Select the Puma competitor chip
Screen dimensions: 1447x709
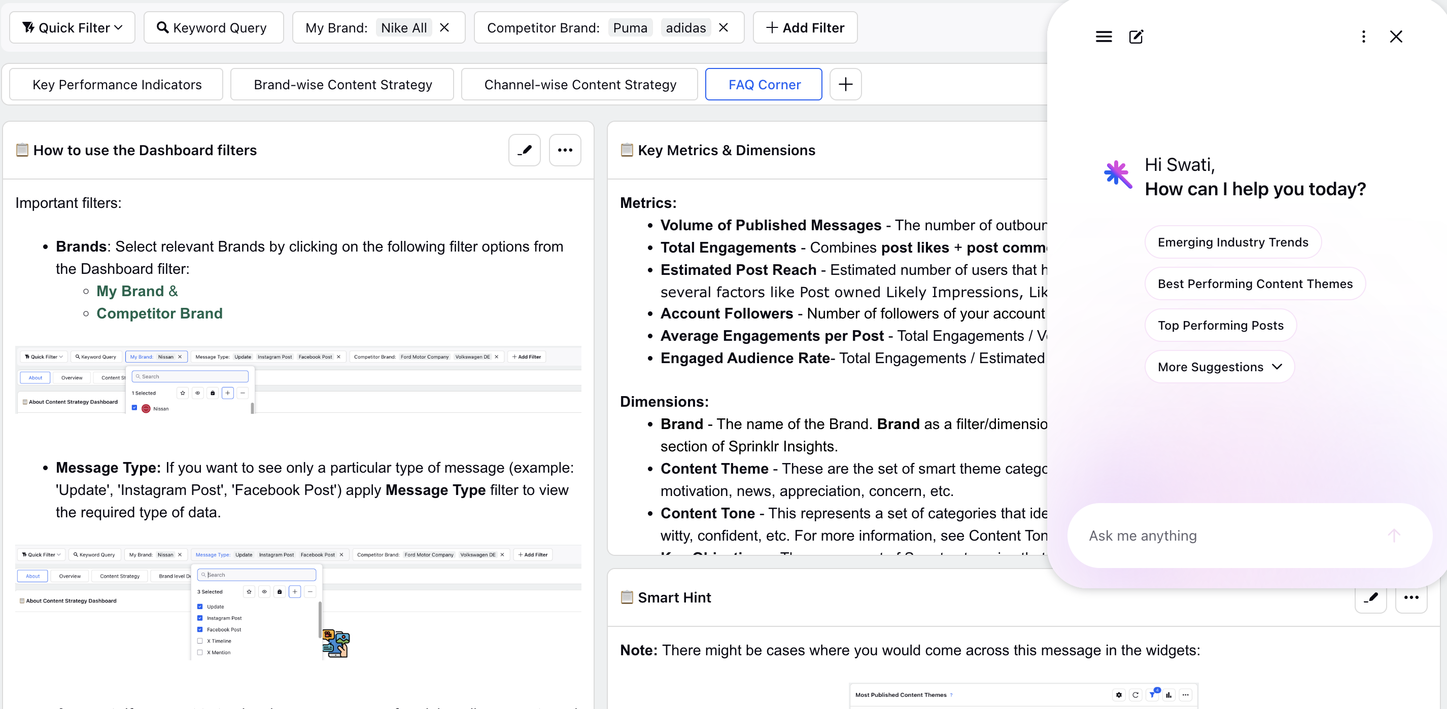click(630, 27)
